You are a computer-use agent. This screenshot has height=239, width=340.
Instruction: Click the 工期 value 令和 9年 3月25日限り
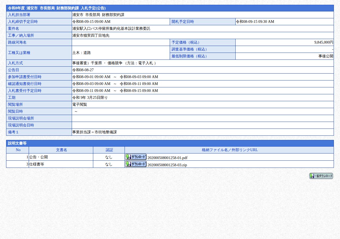pos(90,97)
